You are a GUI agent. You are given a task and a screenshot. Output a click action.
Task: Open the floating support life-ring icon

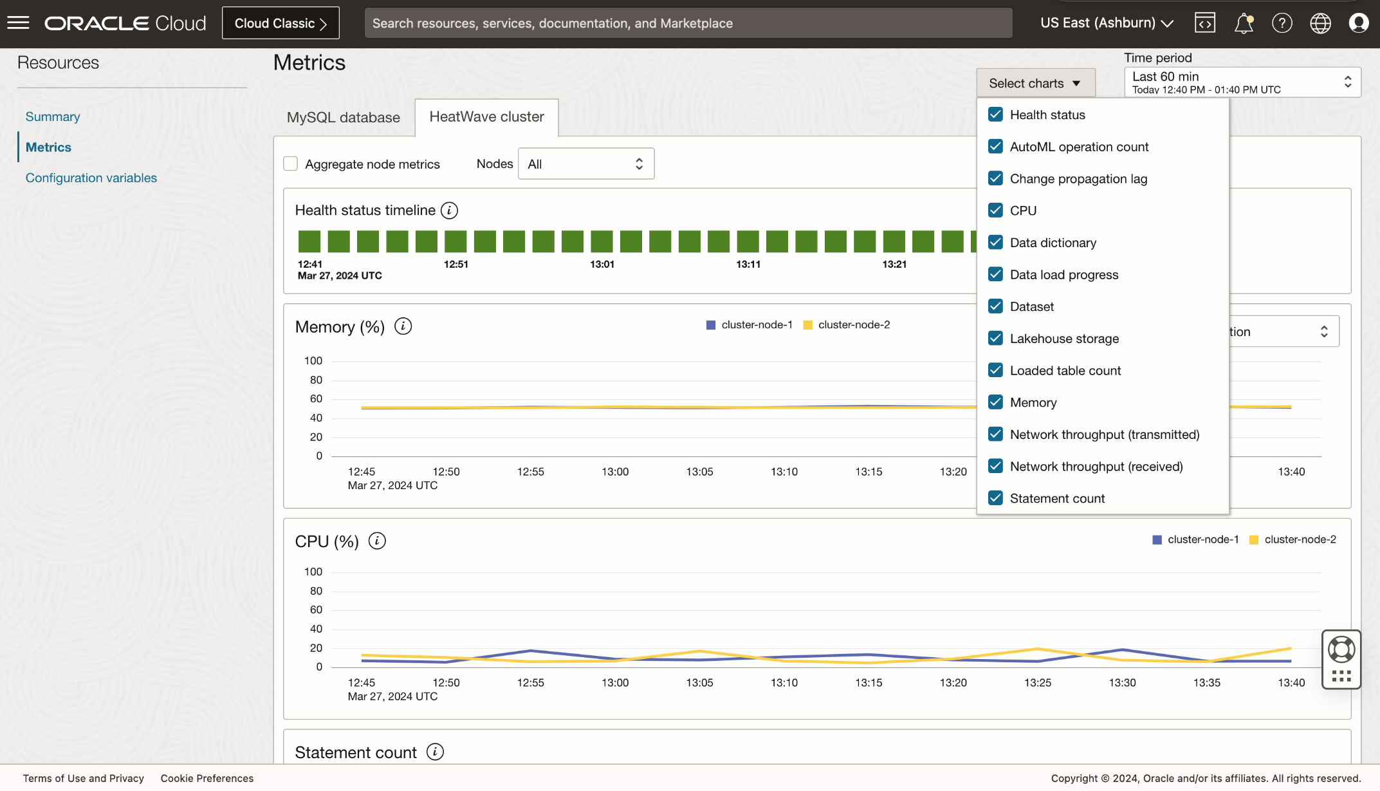1341,649
